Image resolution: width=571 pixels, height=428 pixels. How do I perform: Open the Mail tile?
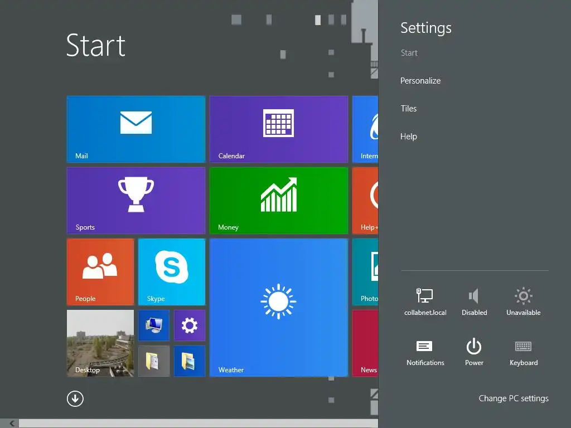click(x=136, y=129)
